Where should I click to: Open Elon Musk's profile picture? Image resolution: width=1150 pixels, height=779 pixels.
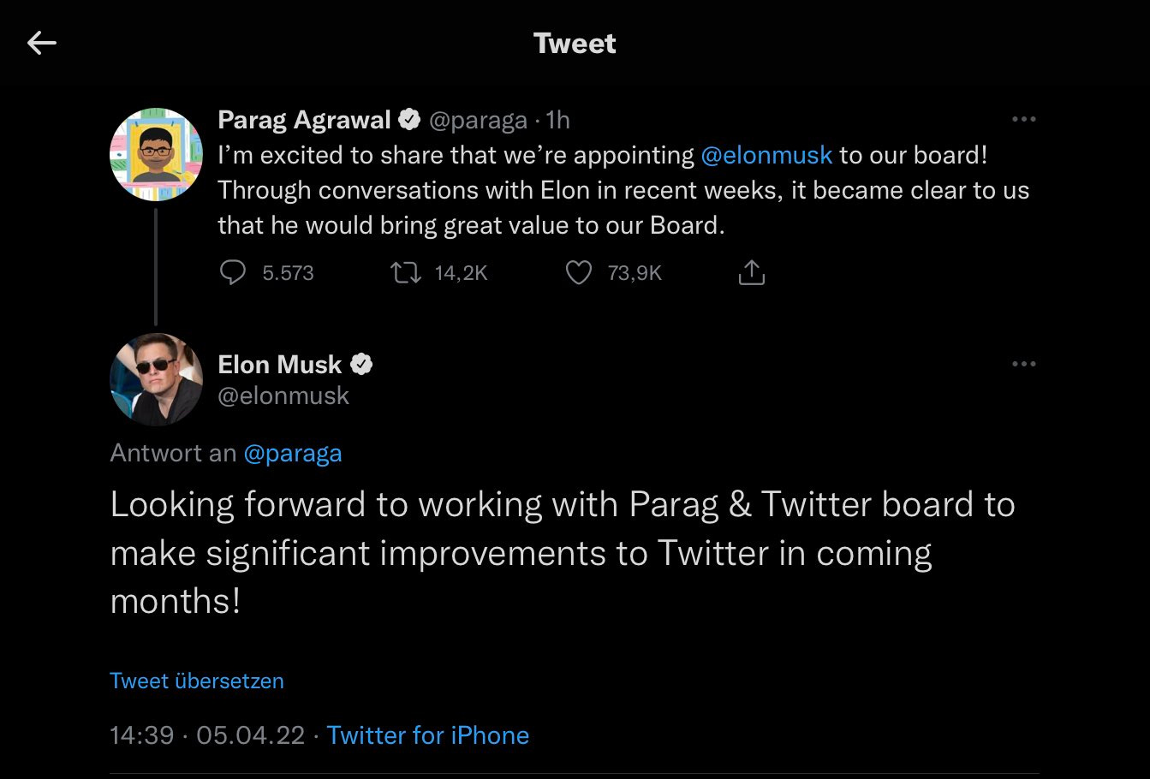(156, 379)
